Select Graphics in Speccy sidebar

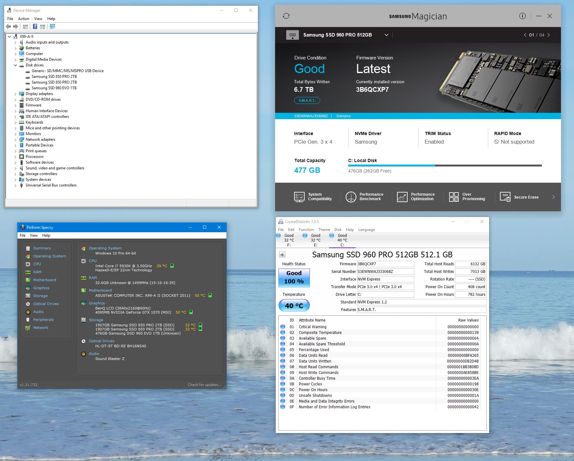click(x=41, y=288)
